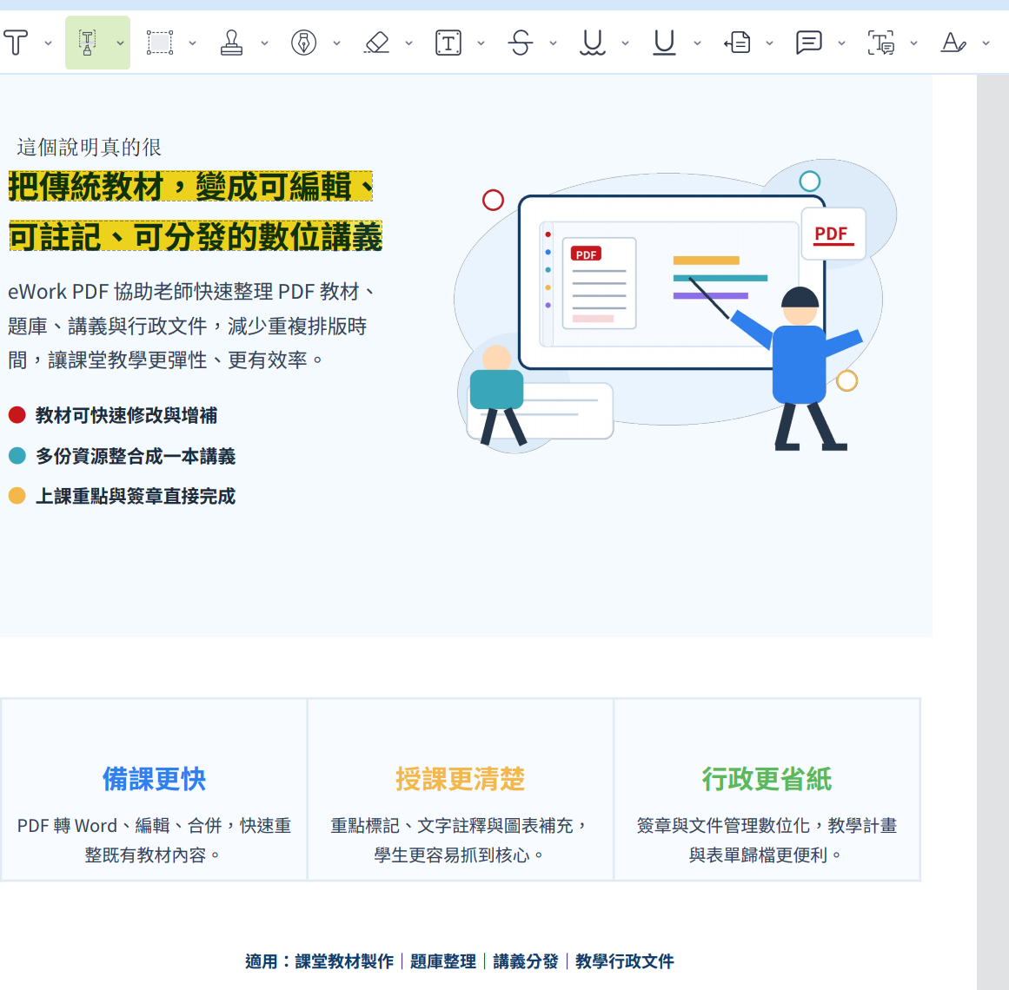
Task: Click the blue card title '備課更快'
Action: click(154, 779)
